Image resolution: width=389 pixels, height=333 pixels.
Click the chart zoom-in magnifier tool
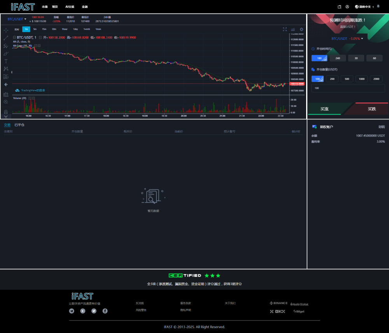pyautogui.click(x=6, y=102)
